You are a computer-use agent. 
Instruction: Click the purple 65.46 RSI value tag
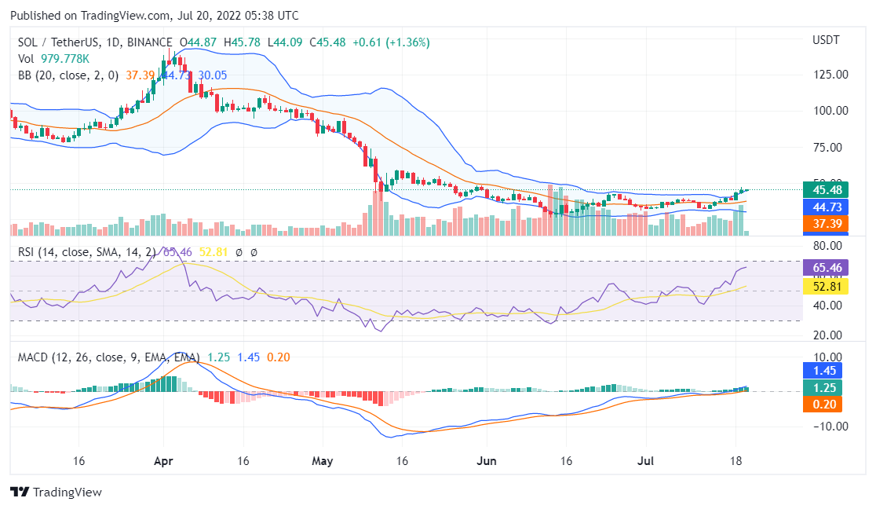click(827, 268)
